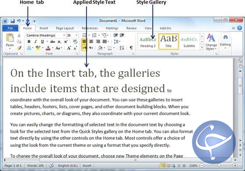Save the document from Quick Access Toolbar
Screen dimensions: 245x171
tap(13, 21)
